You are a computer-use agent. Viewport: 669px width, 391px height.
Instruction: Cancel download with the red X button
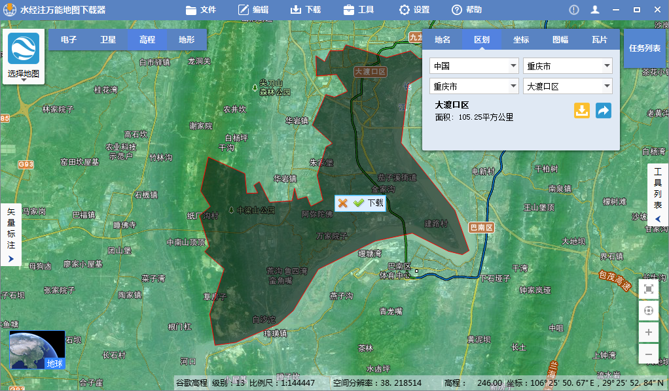click(342, 203)
